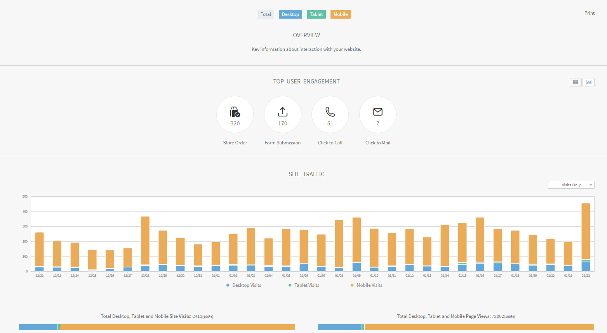Click the 12/25 bar in traffic chart
The height and width of the screenshot is (333, 607).
(x=92, y=260)
